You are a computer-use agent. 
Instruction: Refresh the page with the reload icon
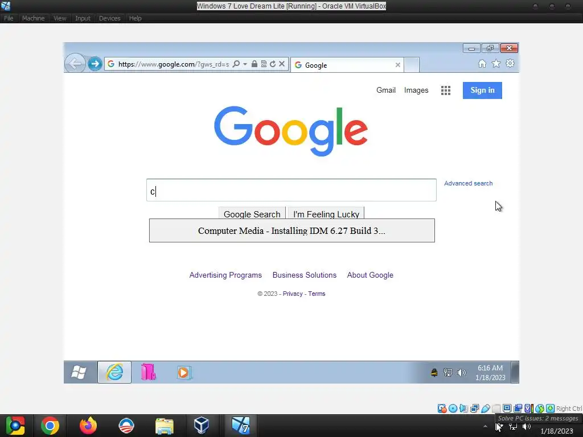tap(273, 64)
